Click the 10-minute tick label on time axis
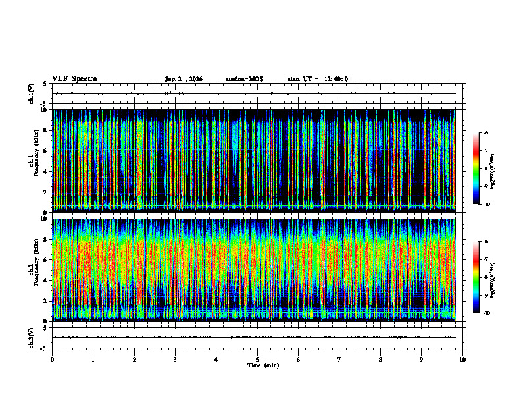Viewport: 521px width, 403px height. pyautogui.click(x=462, y=360)
